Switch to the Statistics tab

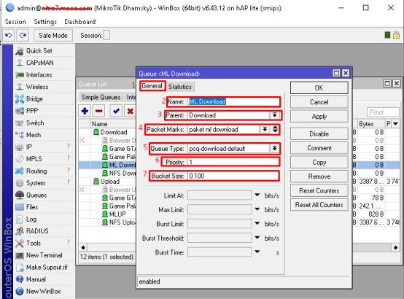tap(180, 87)
